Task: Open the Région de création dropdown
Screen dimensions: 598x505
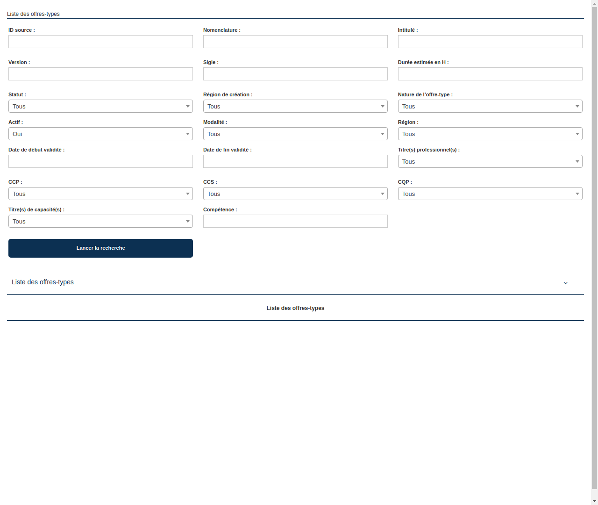Action: pos(295,106)
